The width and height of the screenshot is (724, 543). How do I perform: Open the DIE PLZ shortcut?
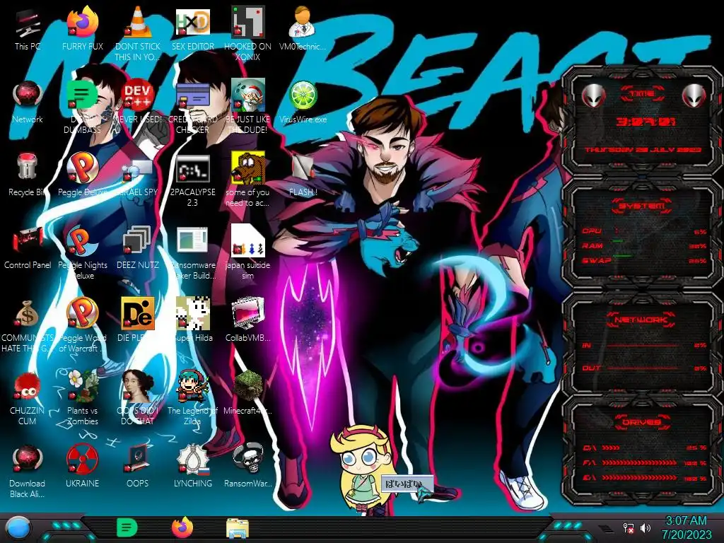coord(137,313)
